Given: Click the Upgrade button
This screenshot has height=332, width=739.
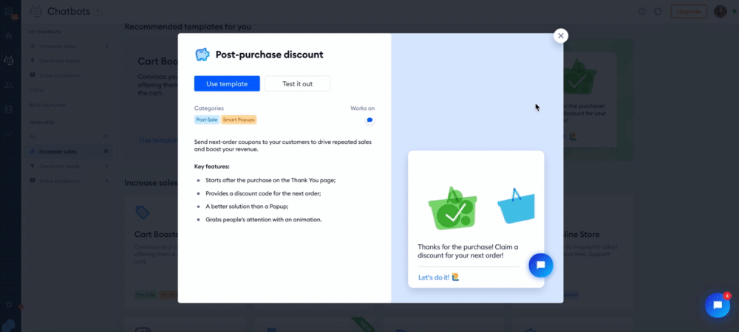Looking at the screenshot, I should pos(689,11).
